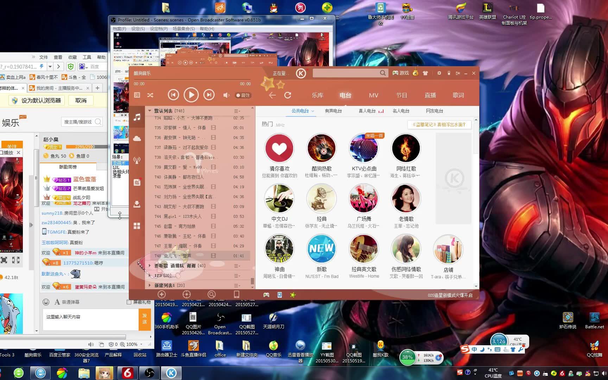Toggle the 屏蔽礼物 checkbox
Viewport: 608px width, 380px height.
129,302
